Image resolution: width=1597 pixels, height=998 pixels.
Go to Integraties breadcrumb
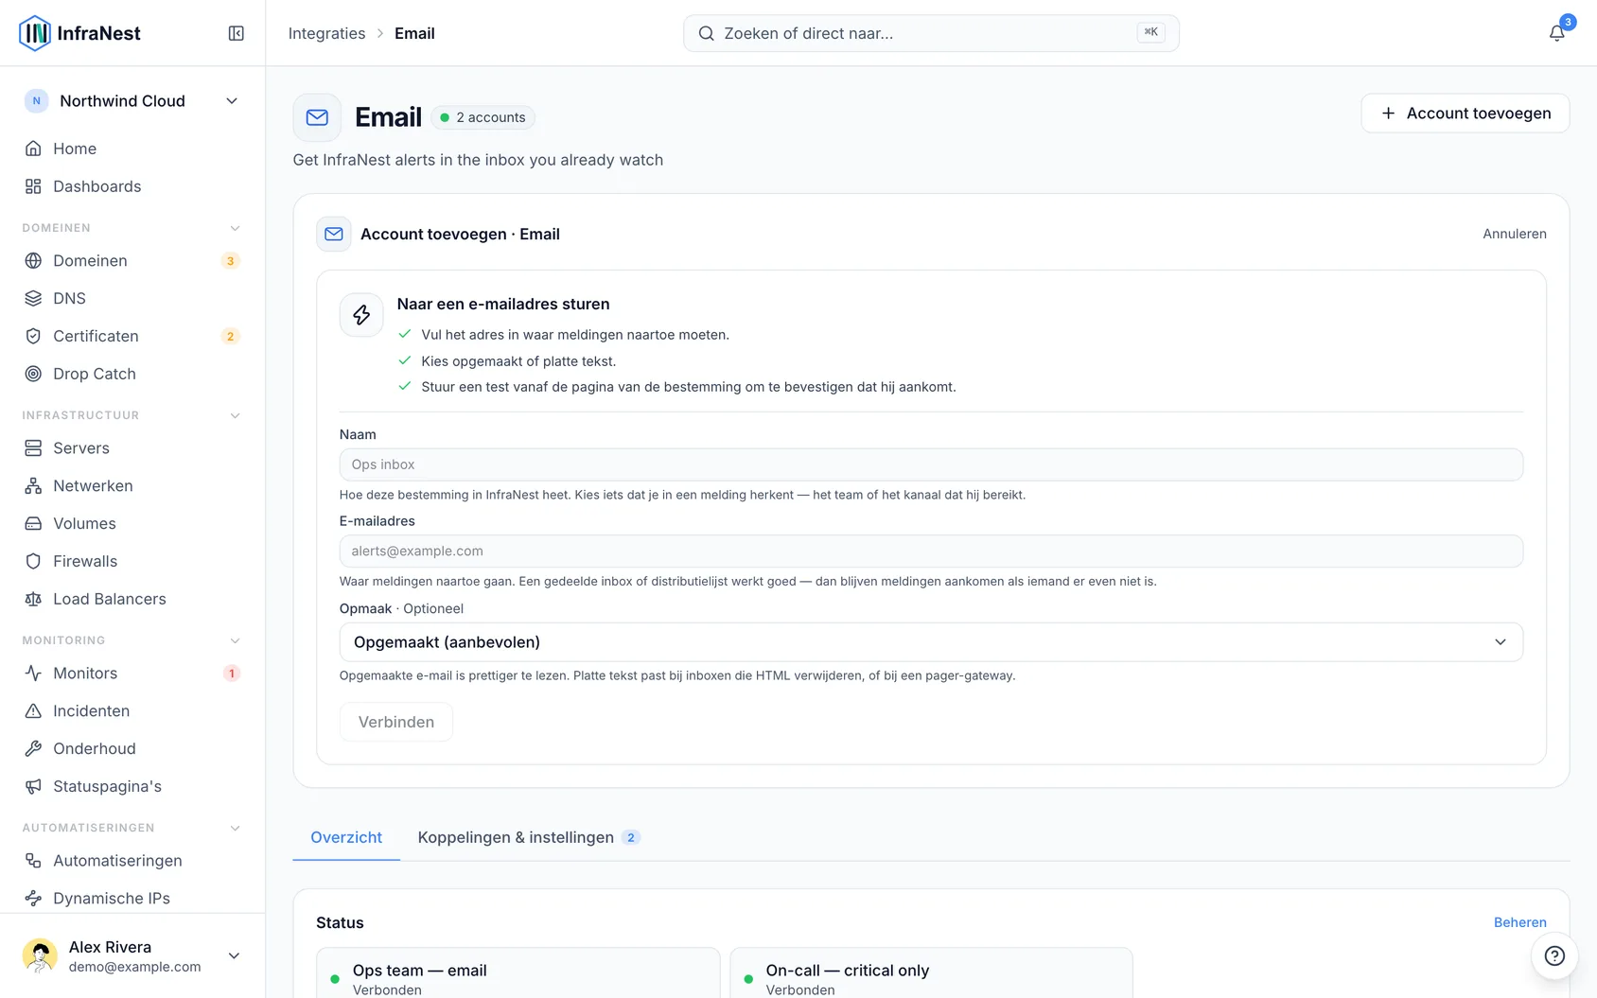326,33
